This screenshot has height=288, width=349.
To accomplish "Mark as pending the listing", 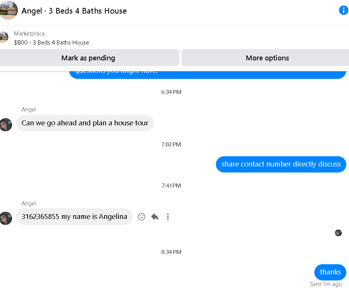I will click(x=88, y=58).
